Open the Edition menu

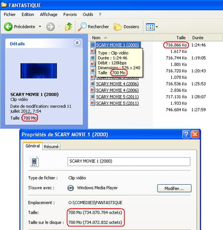click(x=28, y=15)
